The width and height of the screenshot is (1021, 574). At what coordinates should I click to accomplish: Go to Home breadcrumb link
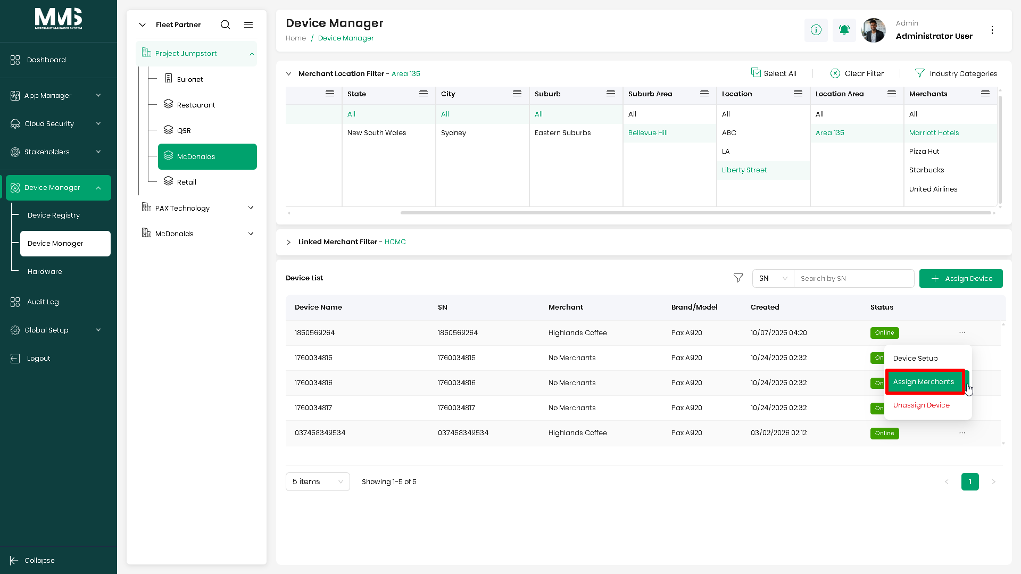point(296,38)
